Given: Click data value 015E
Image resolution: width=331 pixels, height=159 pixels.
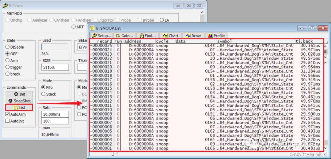Looking at the screenshot, I should point(210,114).
